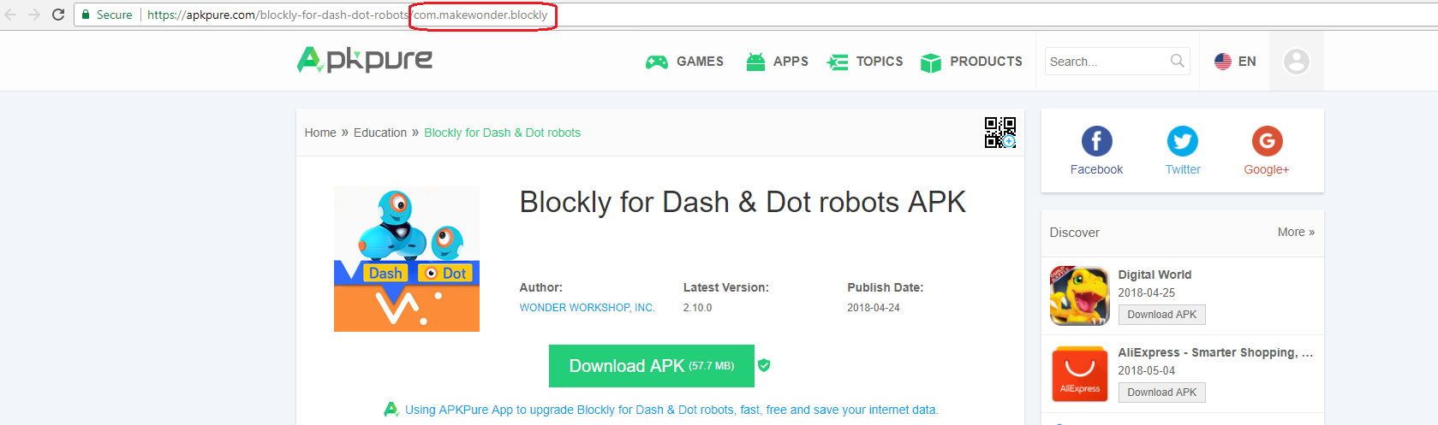The width and height of the screenshot is (1438, 425).
Task: Share on Facebook
Action: (x=1096, y=151)
